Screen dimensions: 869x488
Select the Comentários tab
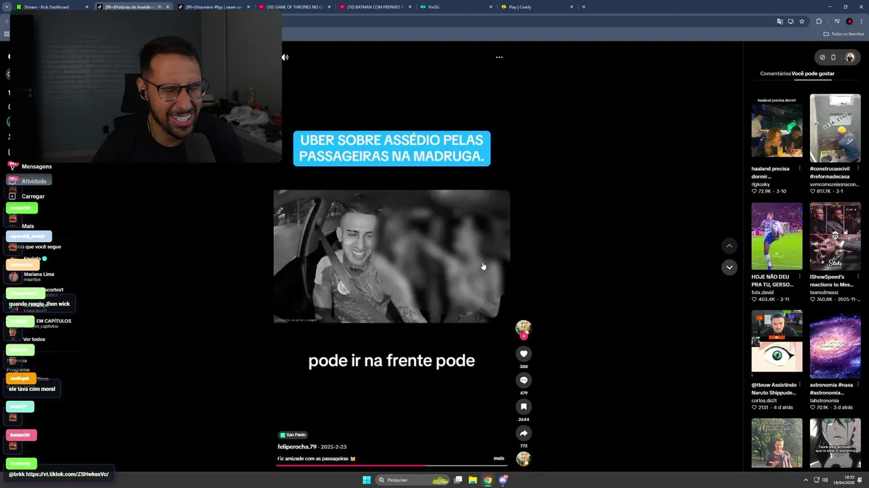pyautogui.click(x=775, y=73)
